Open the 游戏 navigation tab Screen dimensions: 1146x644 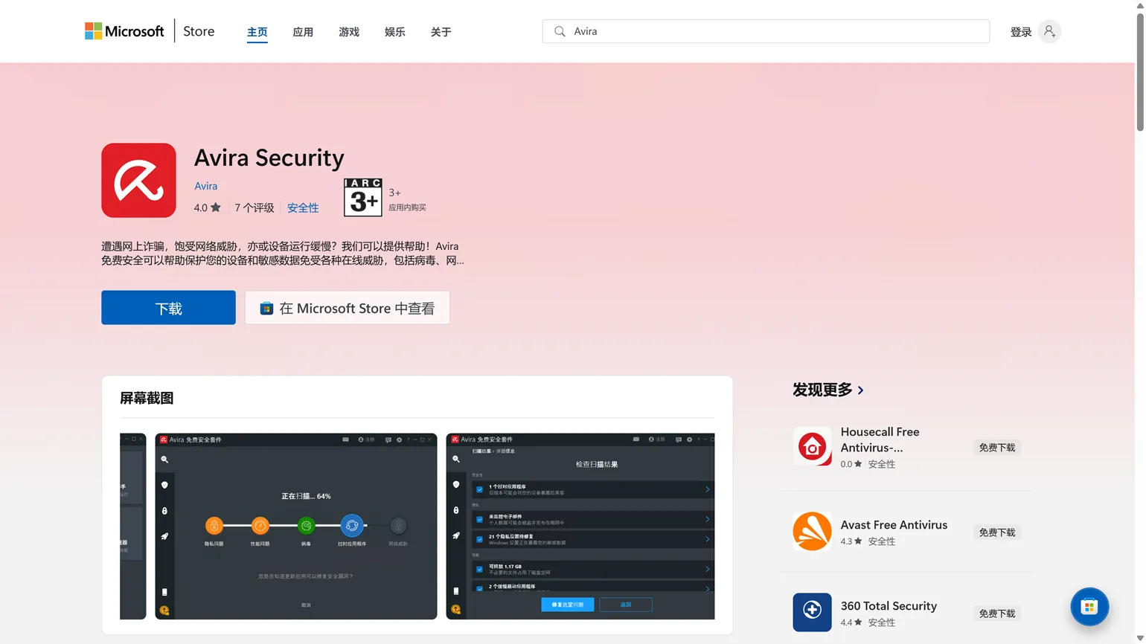tap(349, 32)
